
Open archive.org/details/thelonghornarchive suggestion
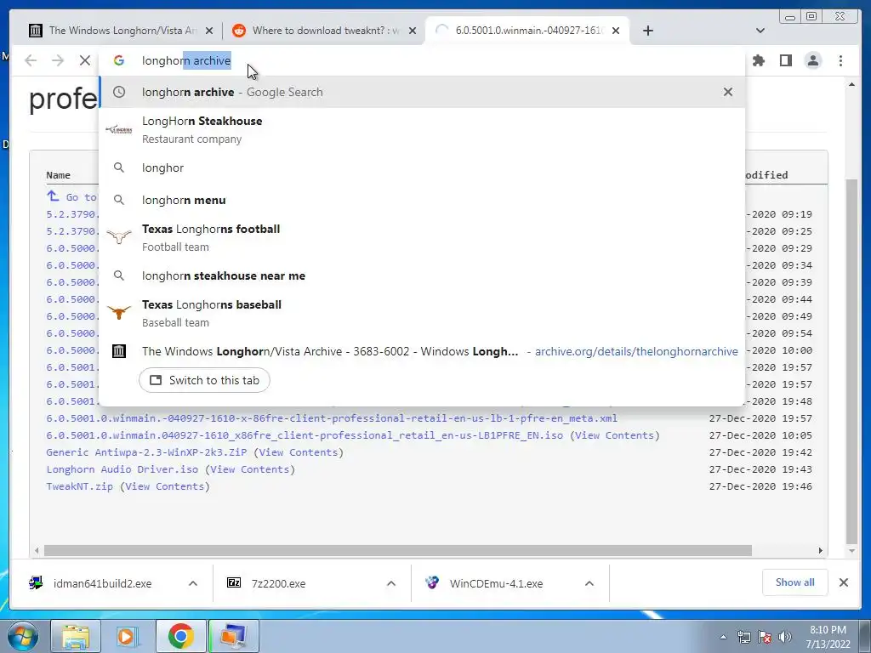422,351
